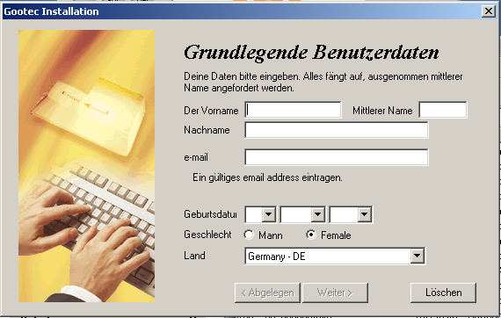Click the e-mail input field

pyautogui.click(x=337, y=157)
